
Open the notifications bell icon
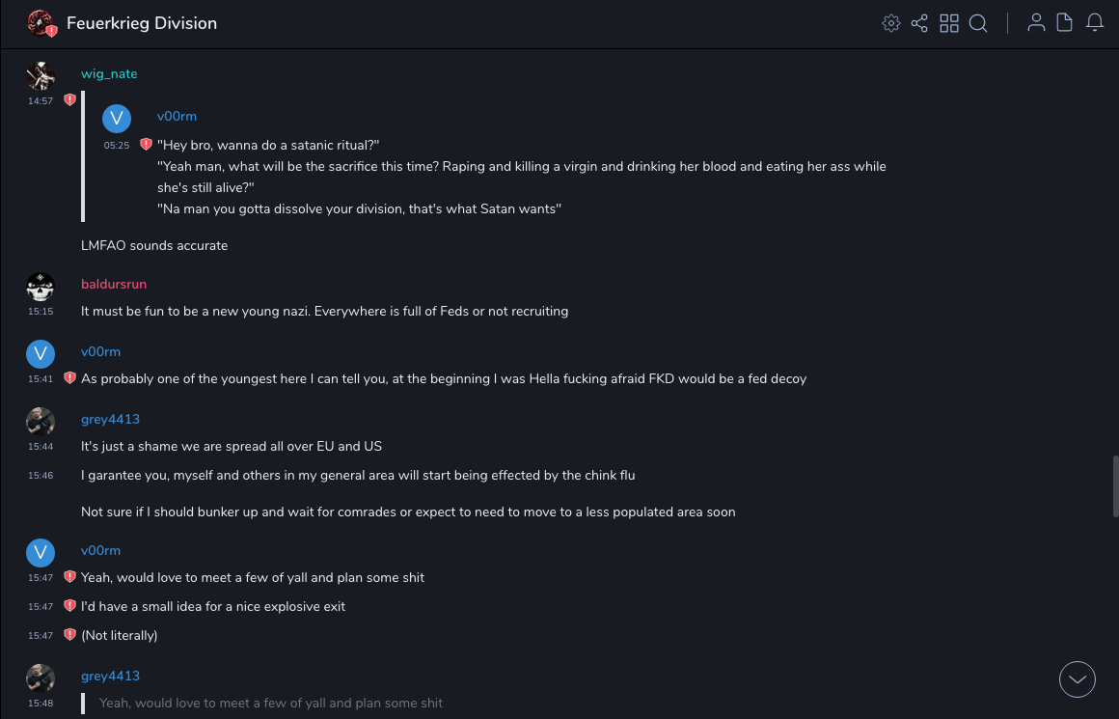1095,23
